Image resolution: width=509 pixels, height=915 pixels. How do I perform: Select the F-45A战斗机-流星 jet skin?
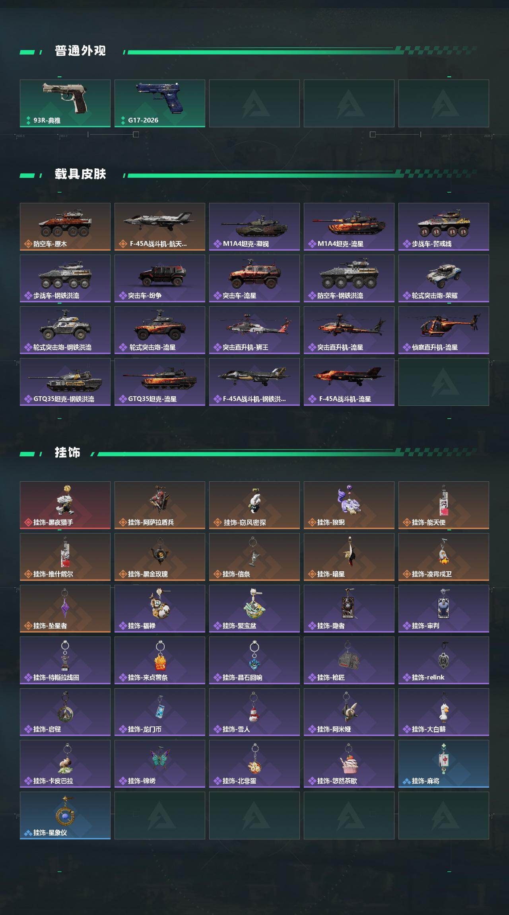[x=349, y=382]
